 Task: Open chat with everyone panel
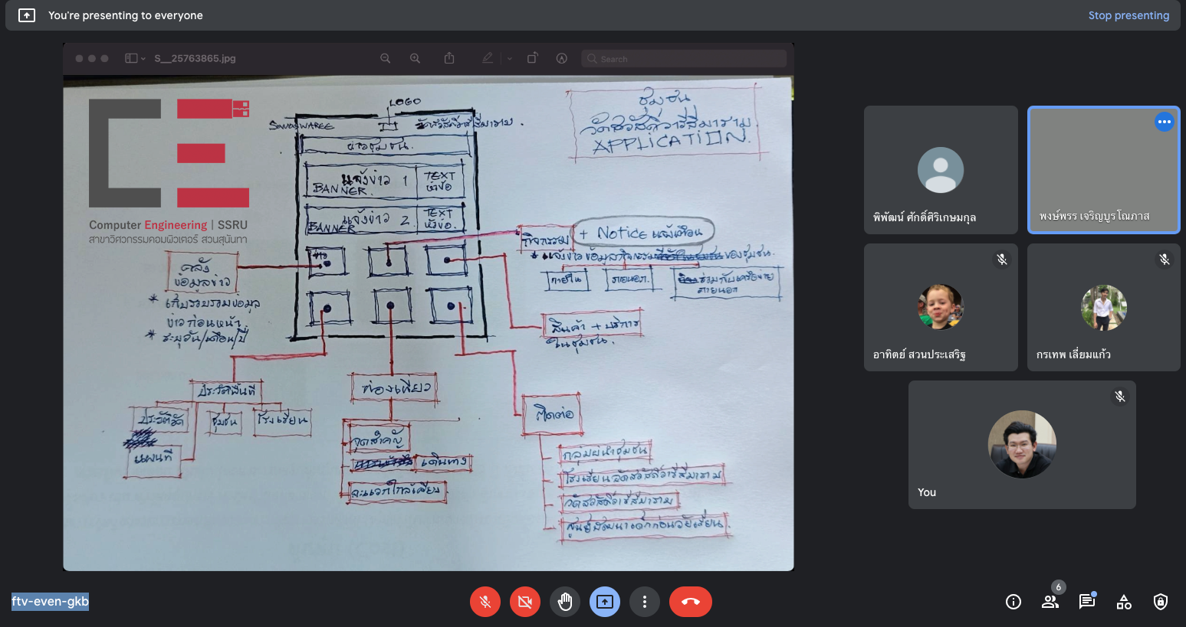point(1087,602)
